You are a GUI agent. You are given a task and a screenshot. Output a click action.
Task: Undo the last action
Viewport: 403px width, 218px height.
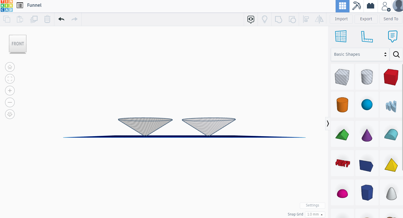(x=61, y=19)
